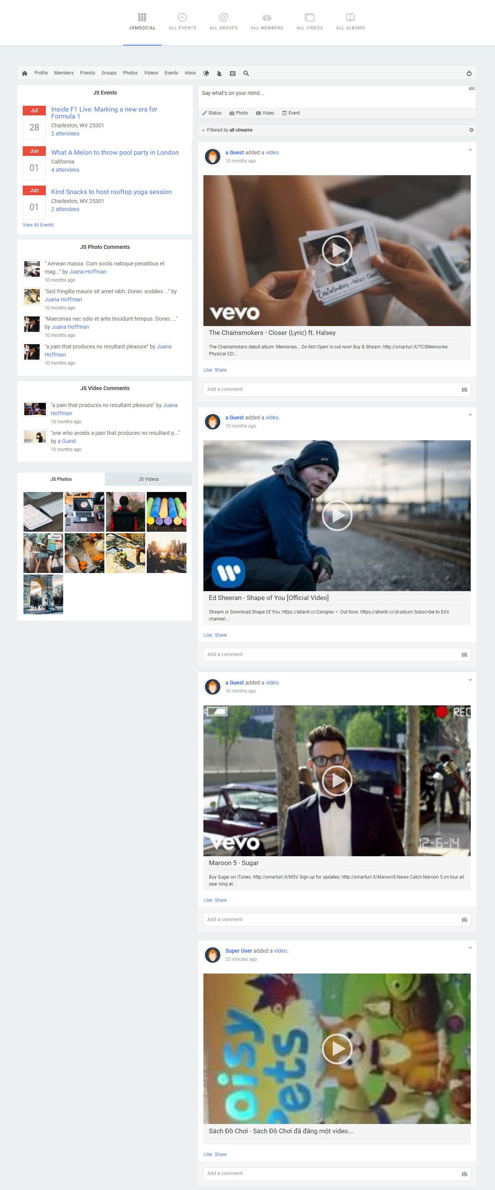Click View All Events link
Screen dimensions: 495x1190
[x=38, y=225]
